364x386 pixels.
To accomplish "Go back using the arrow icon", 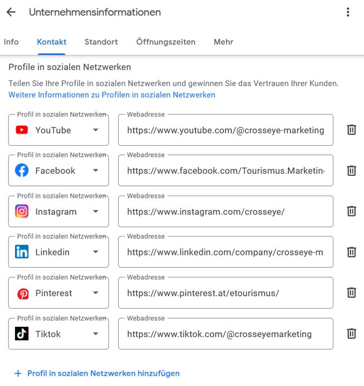I will coord(11,12).
